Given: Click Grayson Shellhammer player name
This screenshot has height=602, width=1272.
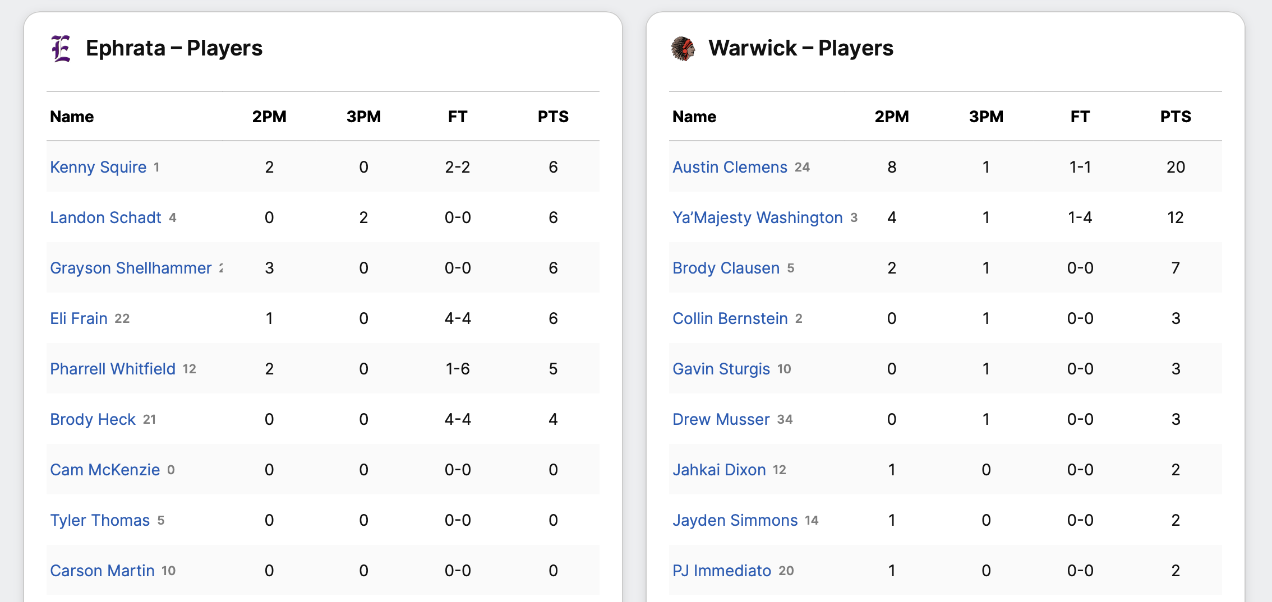Looking at the screenshot, I should pos(131,268).
